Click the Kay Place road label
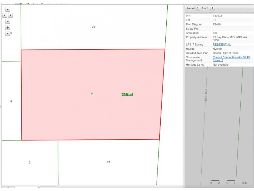The image size is (254, 191). [x=206, y=95]
